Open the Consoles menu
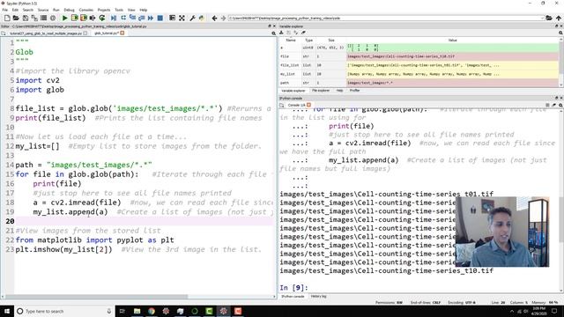The height and width of the screenshot is (317, 564). tap(86, 10)
